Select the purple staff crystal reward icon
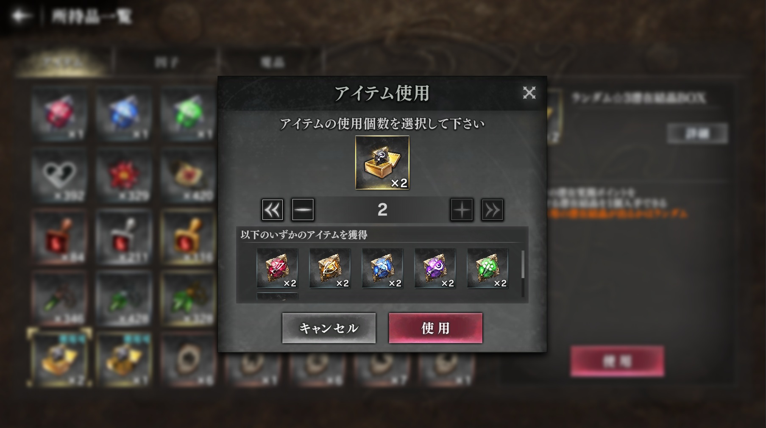Viewport: 766px width, 428px height. (435, 268)
